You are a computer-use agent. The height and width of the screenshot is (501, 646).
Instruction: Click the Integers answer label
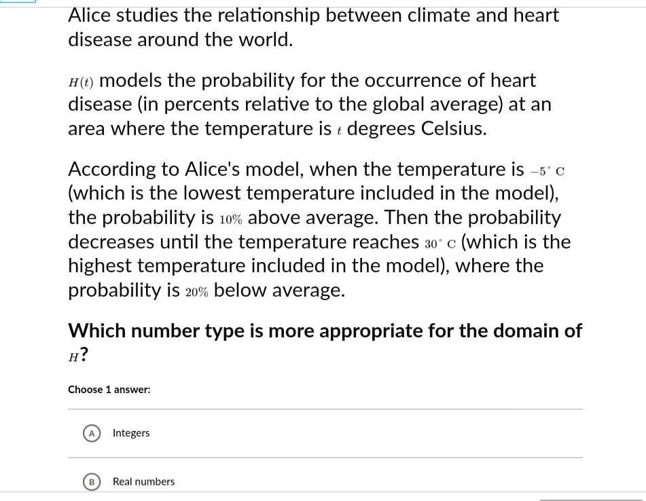pos(131,432)
